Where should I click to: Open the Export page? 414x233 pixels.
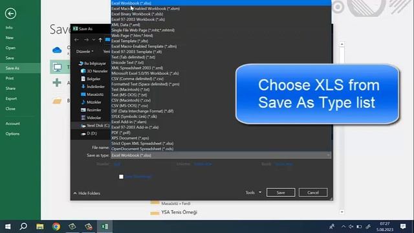click(11, 98)
